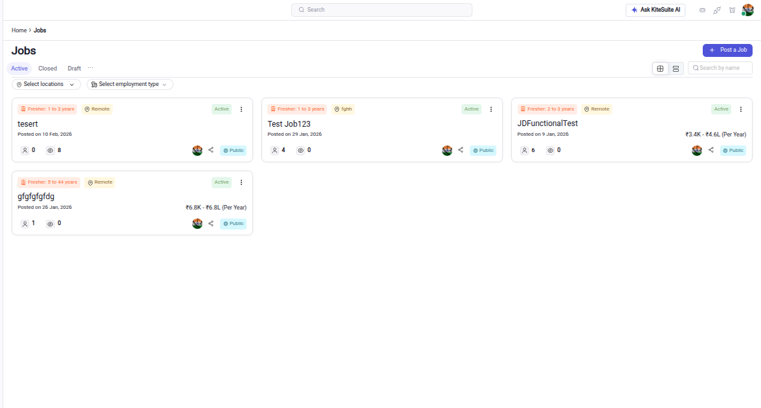This screenshot has width=761, height=408.
Task: Click applicants icon on Test Job123 card
Action: pyautogui.click(x=274, y=151)
